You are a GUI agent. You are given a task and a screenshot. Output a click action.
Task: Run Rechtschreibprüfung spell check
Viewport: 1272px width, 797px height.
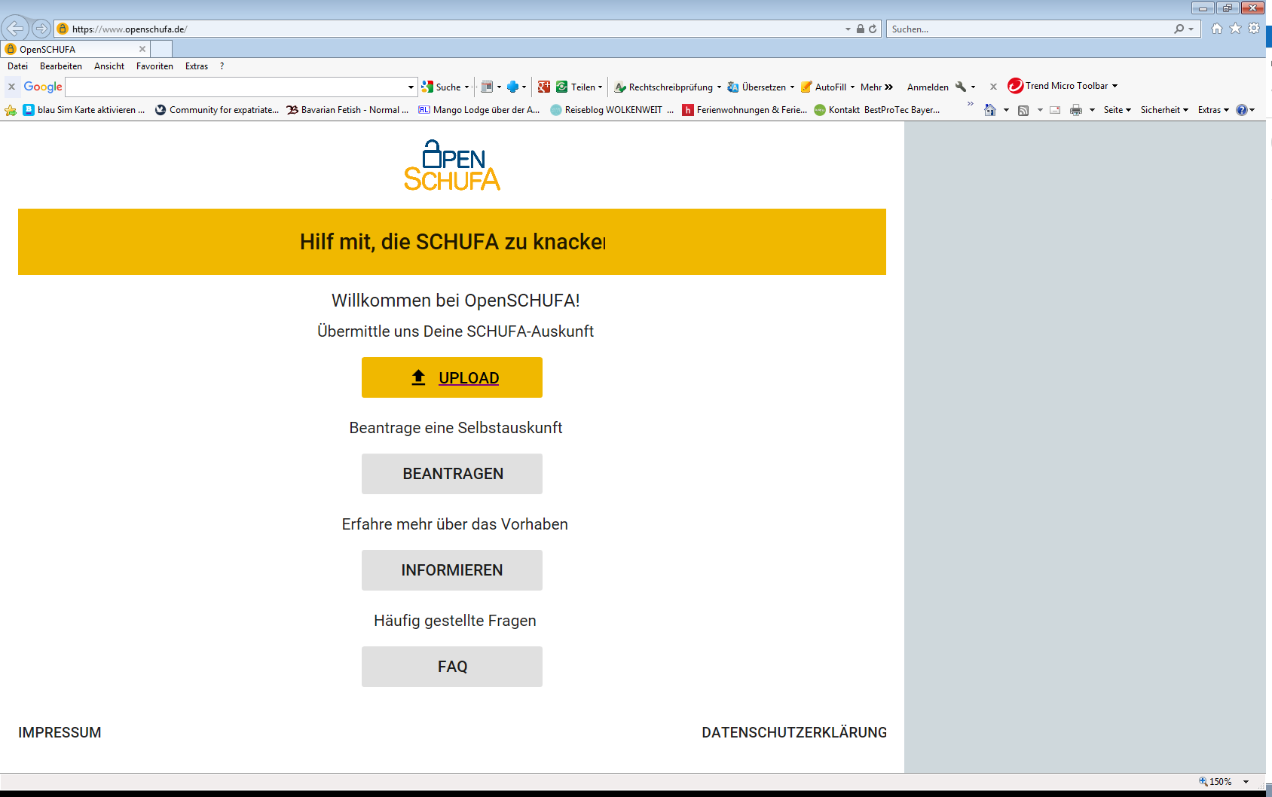click(x=664, y=87)
